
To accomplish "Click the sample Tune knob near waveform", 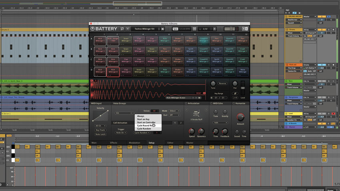I will coord(213,84).
